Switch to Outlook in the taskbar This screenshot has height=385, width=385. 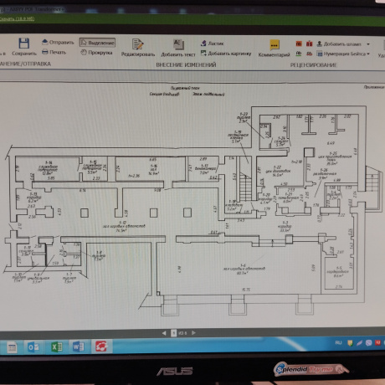click(33, 347)
